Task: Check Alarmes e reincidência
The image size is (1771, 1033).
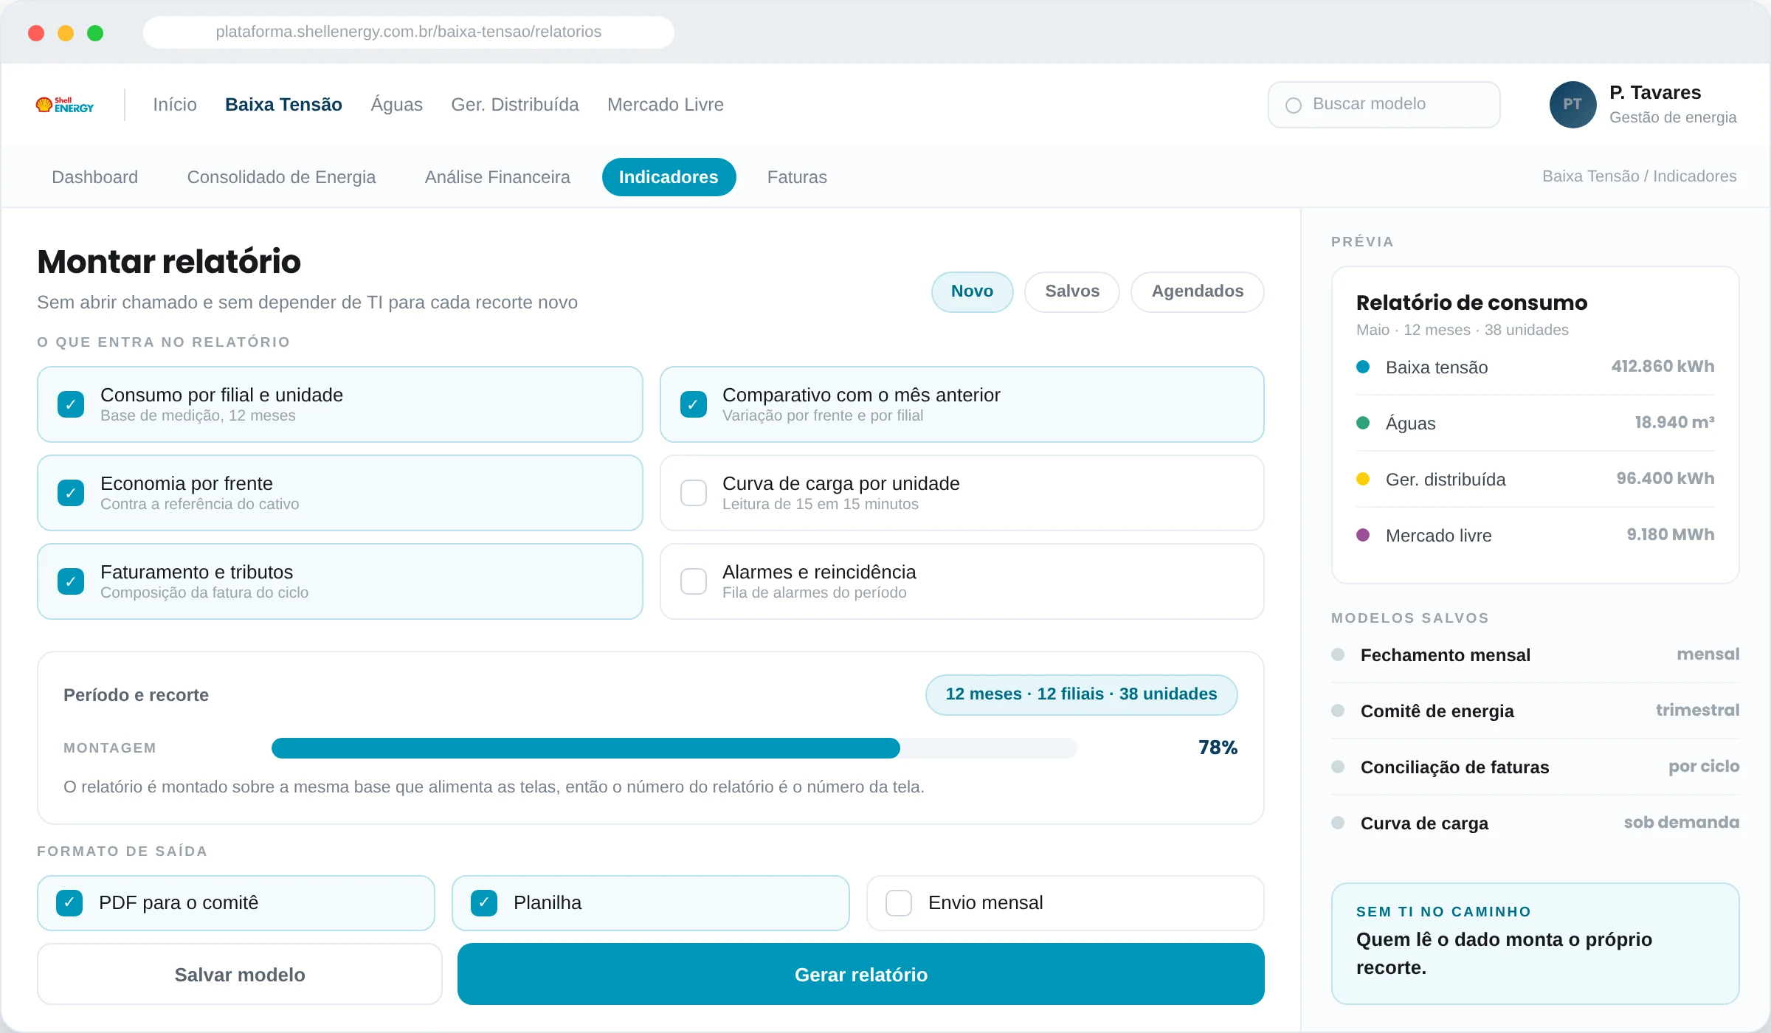Action: (x=694, y=581)
